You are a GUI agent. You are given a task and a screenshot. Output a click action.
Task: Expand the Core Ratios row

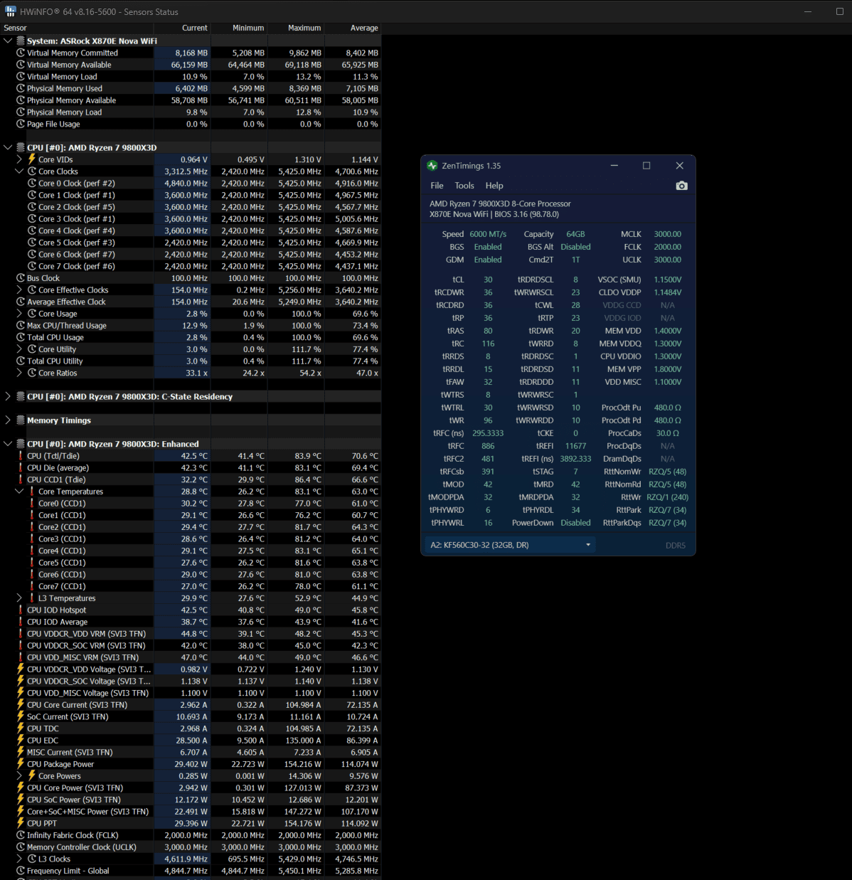(x=19, y=373)
